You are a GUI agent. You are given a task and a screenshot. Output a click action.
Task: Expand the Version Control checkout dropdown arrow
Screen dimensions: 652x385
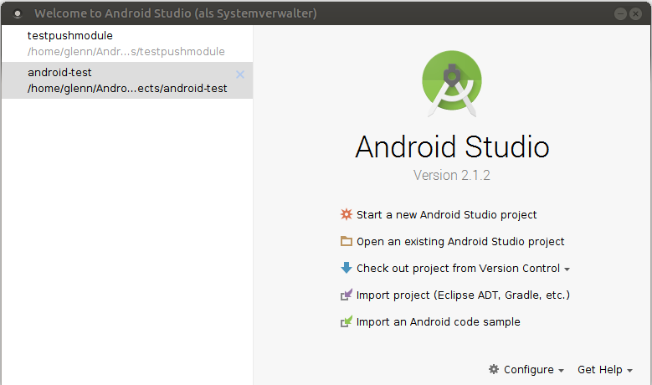567,269
